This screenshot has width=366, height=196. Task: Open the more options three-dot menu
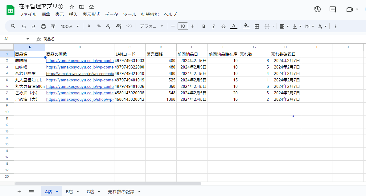tap(336, 26)
